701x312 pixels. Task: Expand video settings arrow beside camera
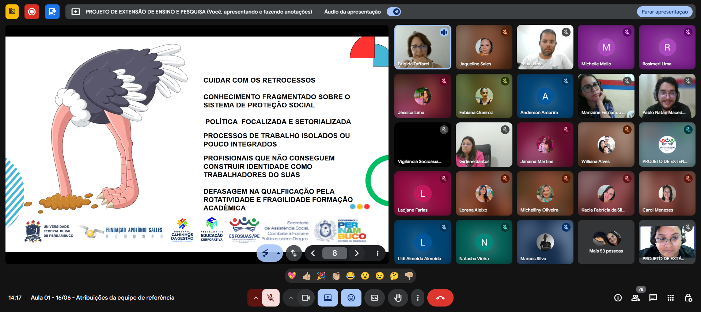[x=291, y=298]
